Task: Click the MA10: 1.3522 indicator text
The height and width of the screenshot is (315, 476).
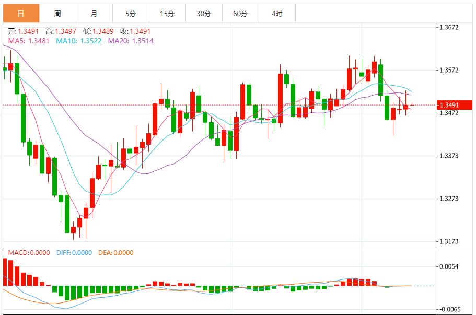Action: click(78, 41)
